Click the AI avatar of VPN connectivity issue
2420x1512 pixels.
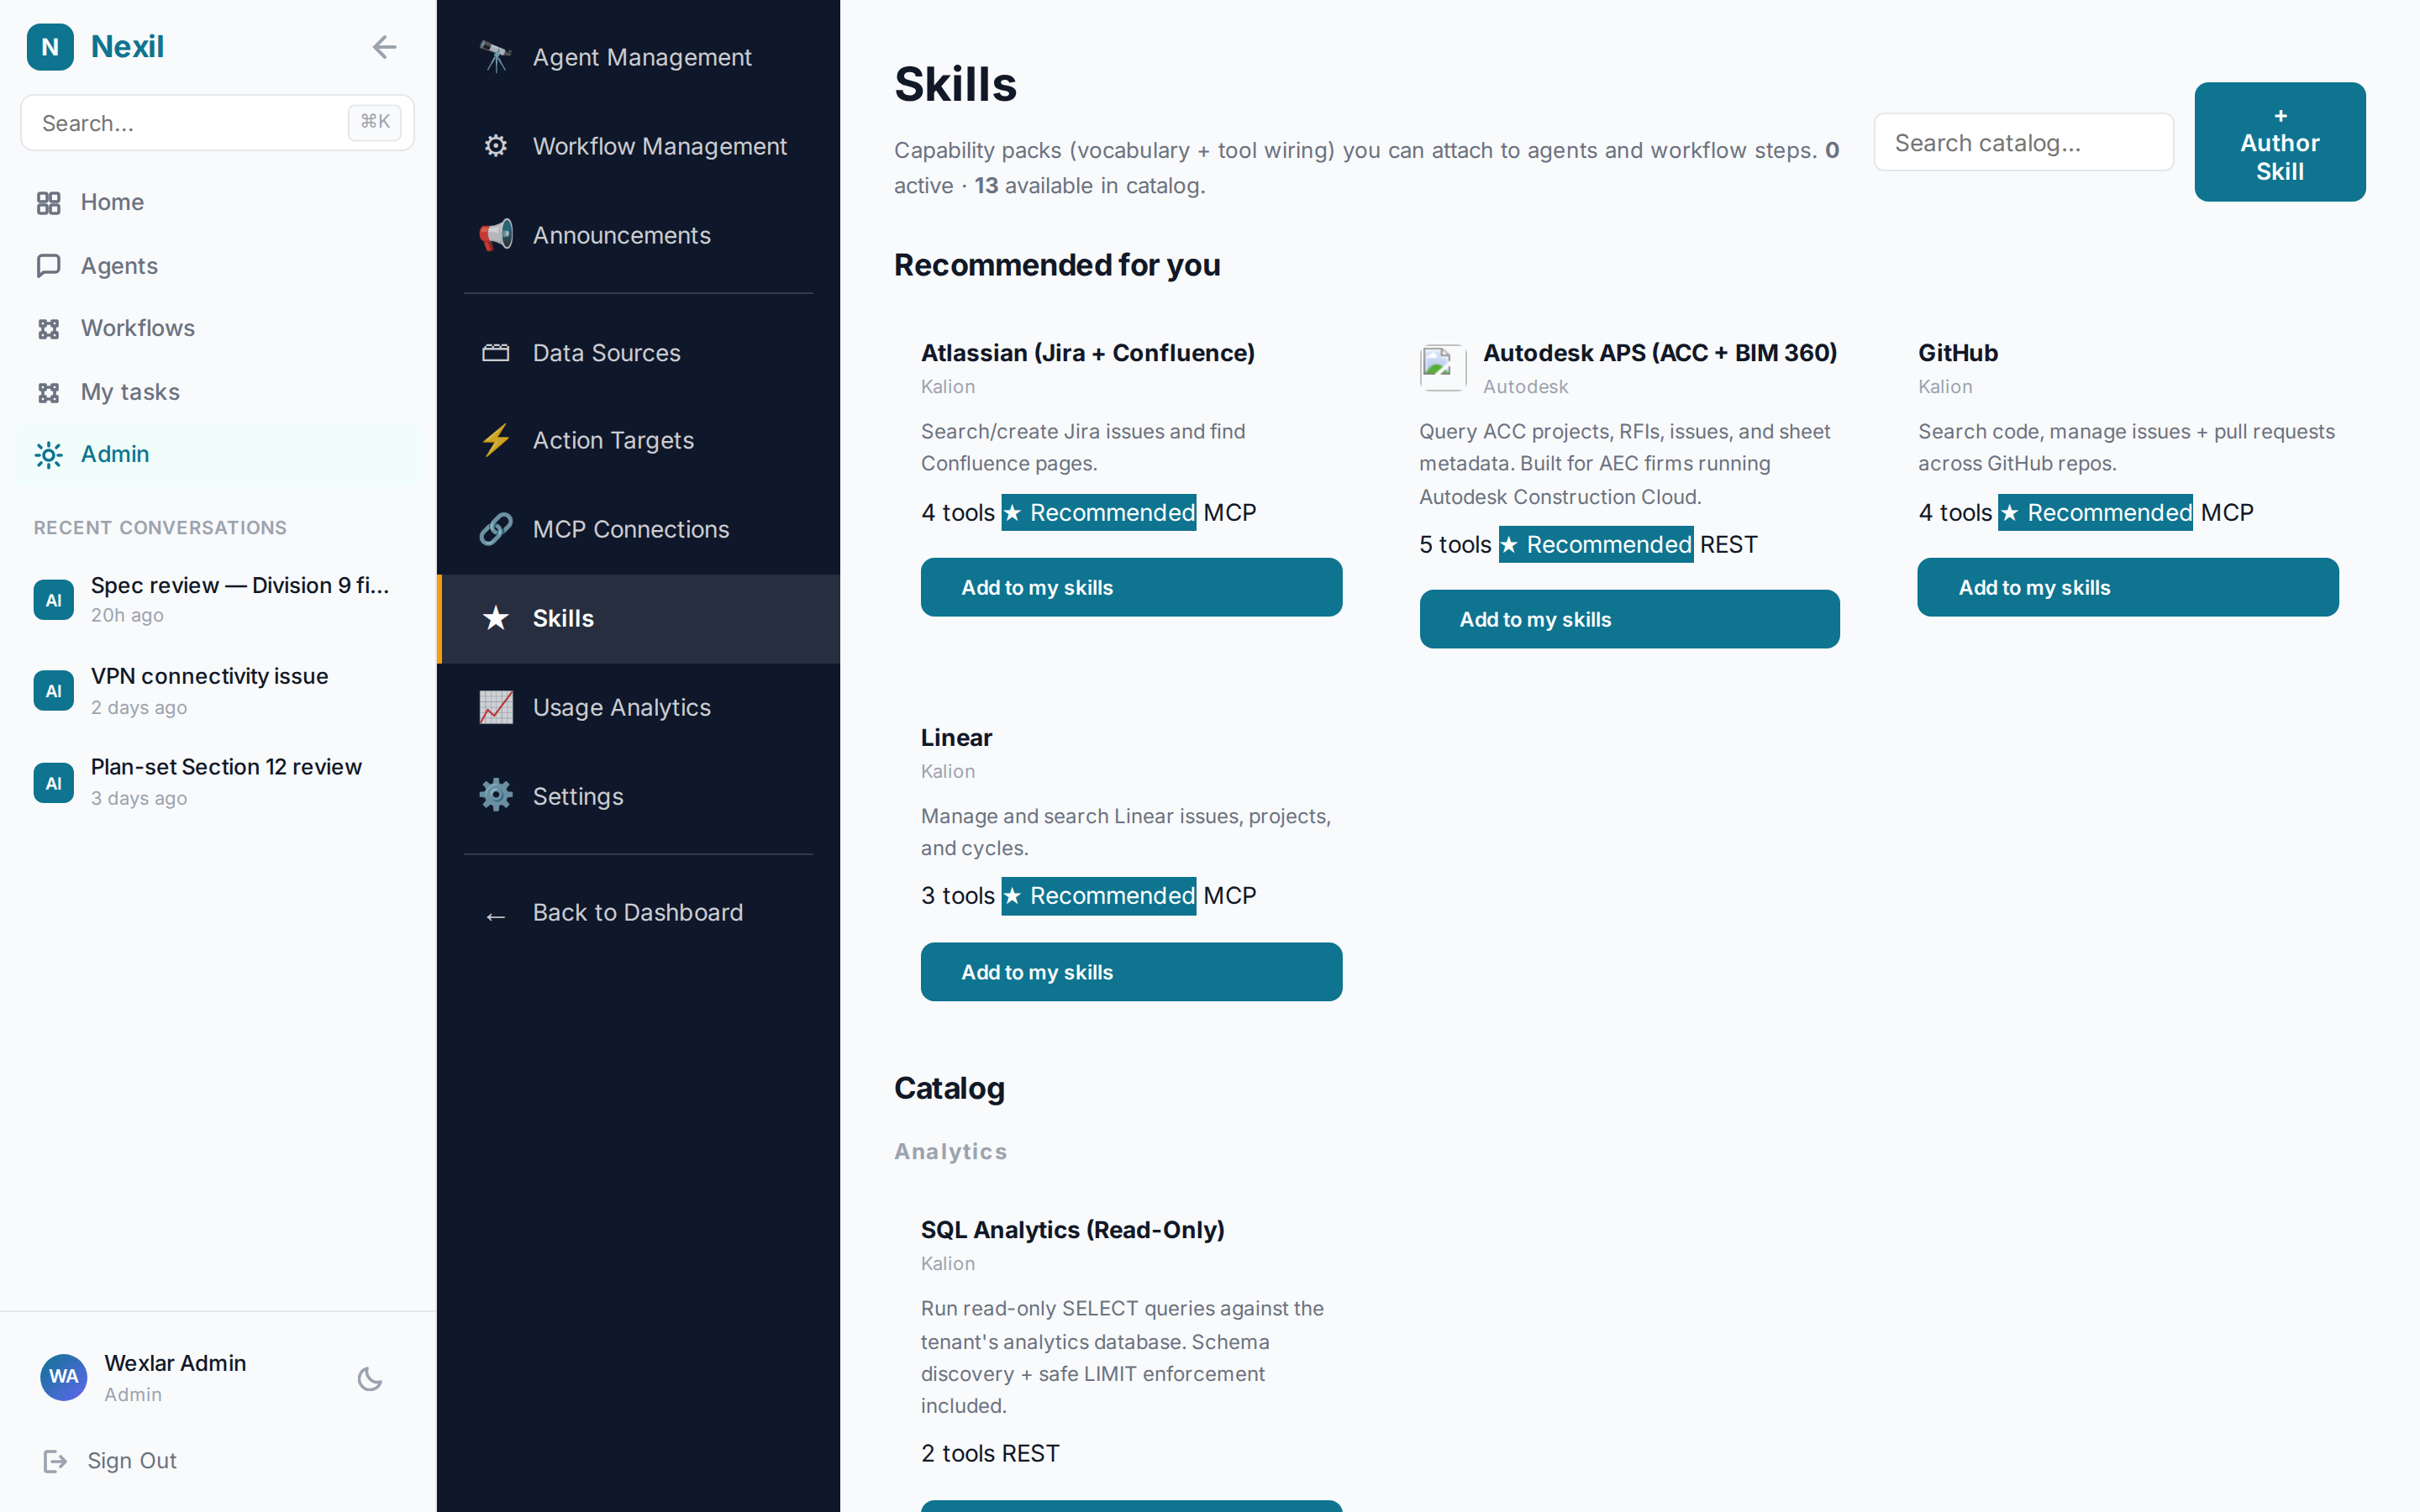[x=54, y=691]
